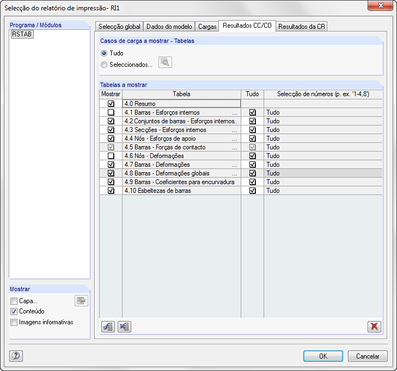Screen dimensions: 397x371
Task: Click the Mostrar column header
Action: [x=111, y=94]
